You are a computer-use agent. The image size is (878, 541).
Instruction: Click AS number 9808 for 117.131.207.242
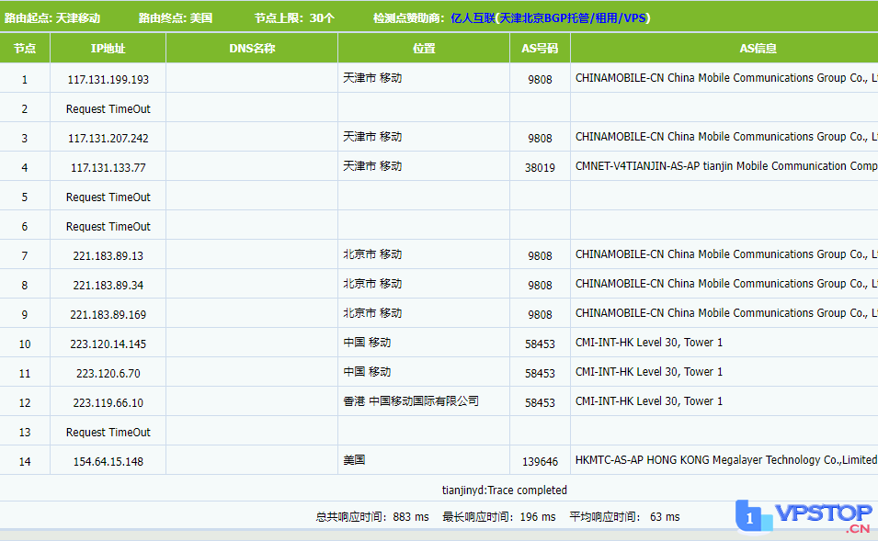(540, 138)
